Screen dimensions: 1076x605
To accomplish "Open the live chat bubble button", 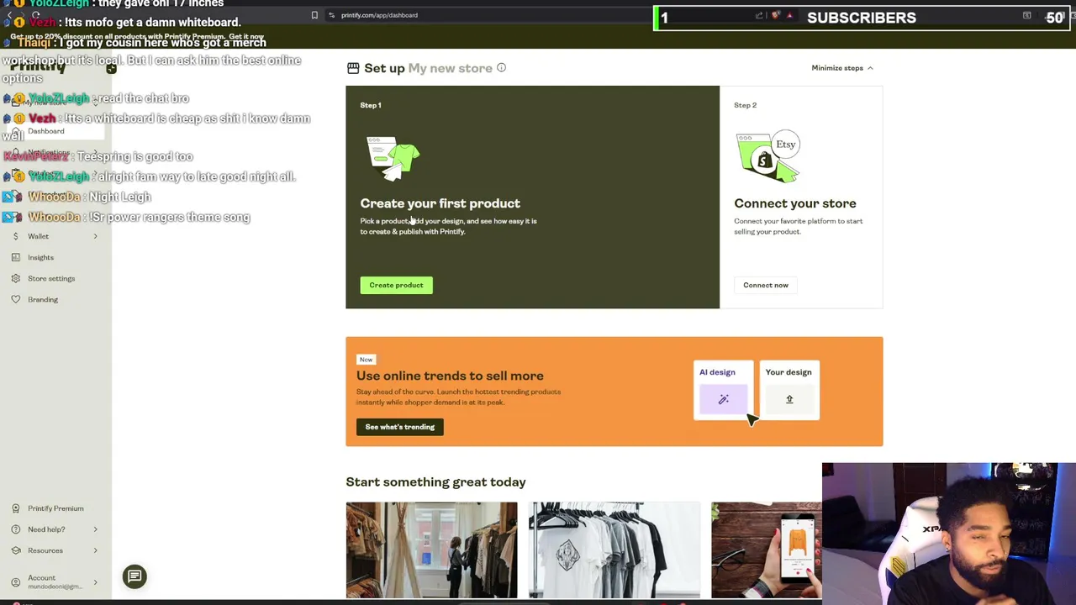I will click(134, 576).
